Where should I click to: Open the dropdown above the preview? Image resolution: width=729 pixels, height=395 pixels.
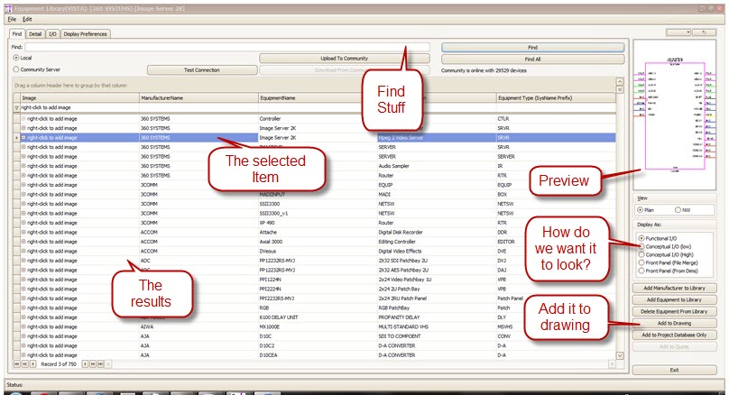pyautogui.click(x=678, y=32)
